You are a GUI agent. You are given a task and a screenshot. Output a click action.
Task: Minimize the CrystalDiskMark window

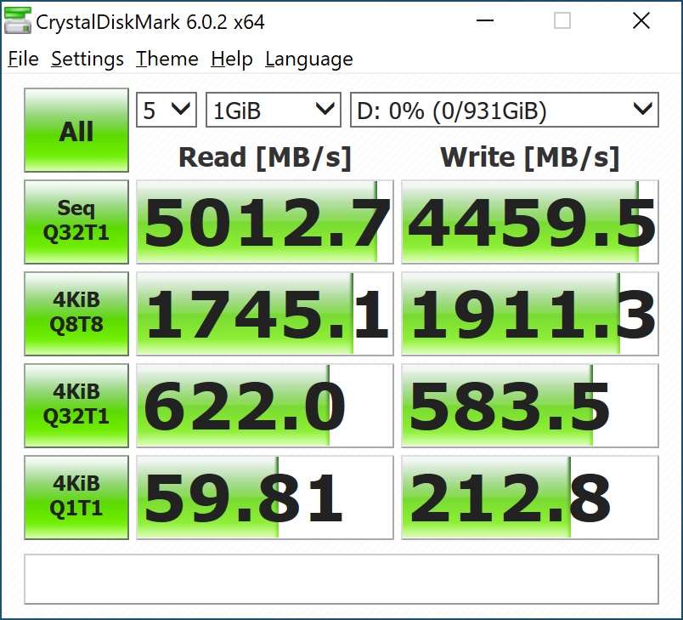coord(485,20)
